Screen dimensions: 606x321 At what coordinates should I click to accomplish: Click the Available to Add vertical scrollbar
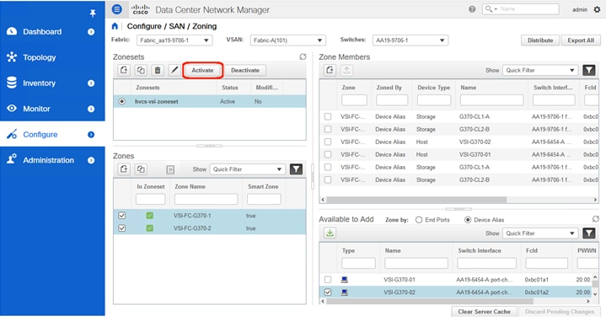coord(595,284)
